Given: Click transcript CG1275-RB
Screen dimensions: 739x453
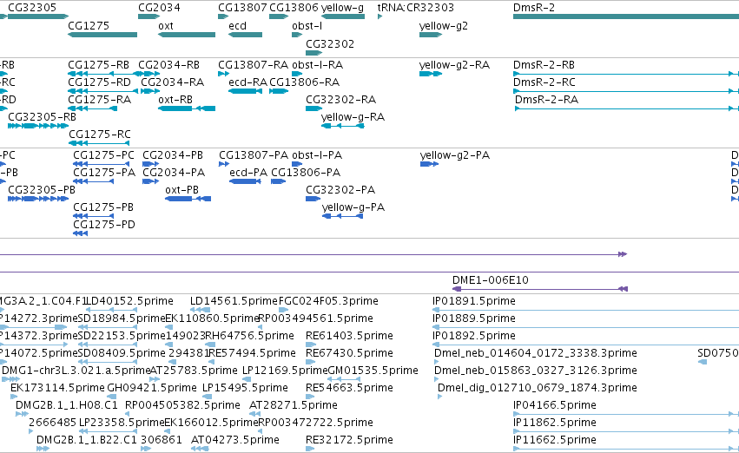Looking at the screenshot, I should [x=106, y=74].
